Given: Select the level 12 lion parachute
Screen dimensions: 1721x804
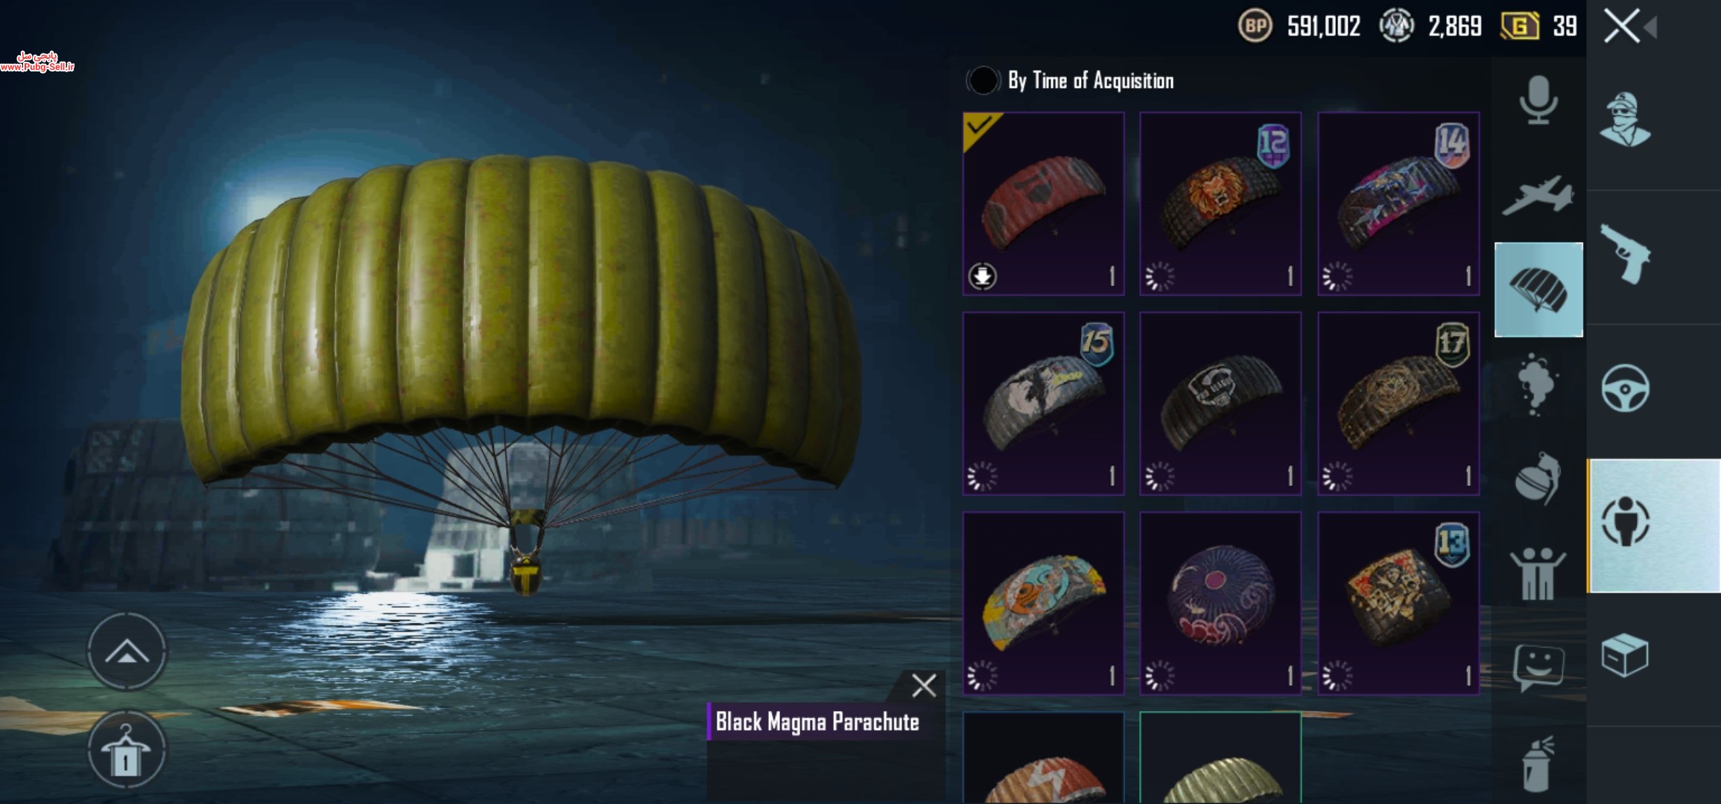Looking at the screenshot, I should click(1220, 204).
